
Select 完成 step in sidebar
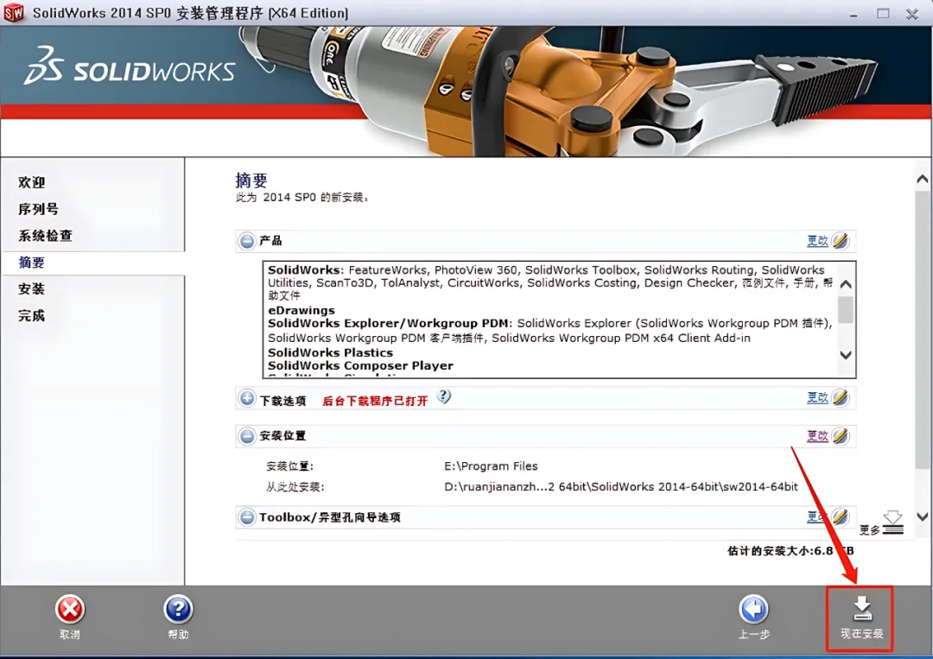click(x=32, y=316)
